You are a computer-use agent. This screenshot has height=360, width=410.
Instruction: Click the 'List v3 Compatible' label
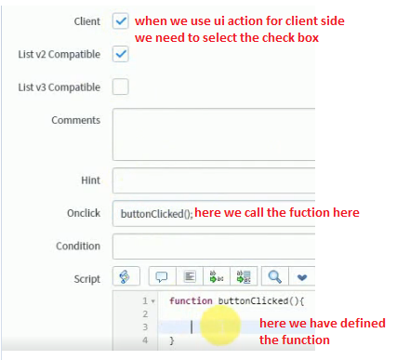pyautogui.click(x=60, y=87)
